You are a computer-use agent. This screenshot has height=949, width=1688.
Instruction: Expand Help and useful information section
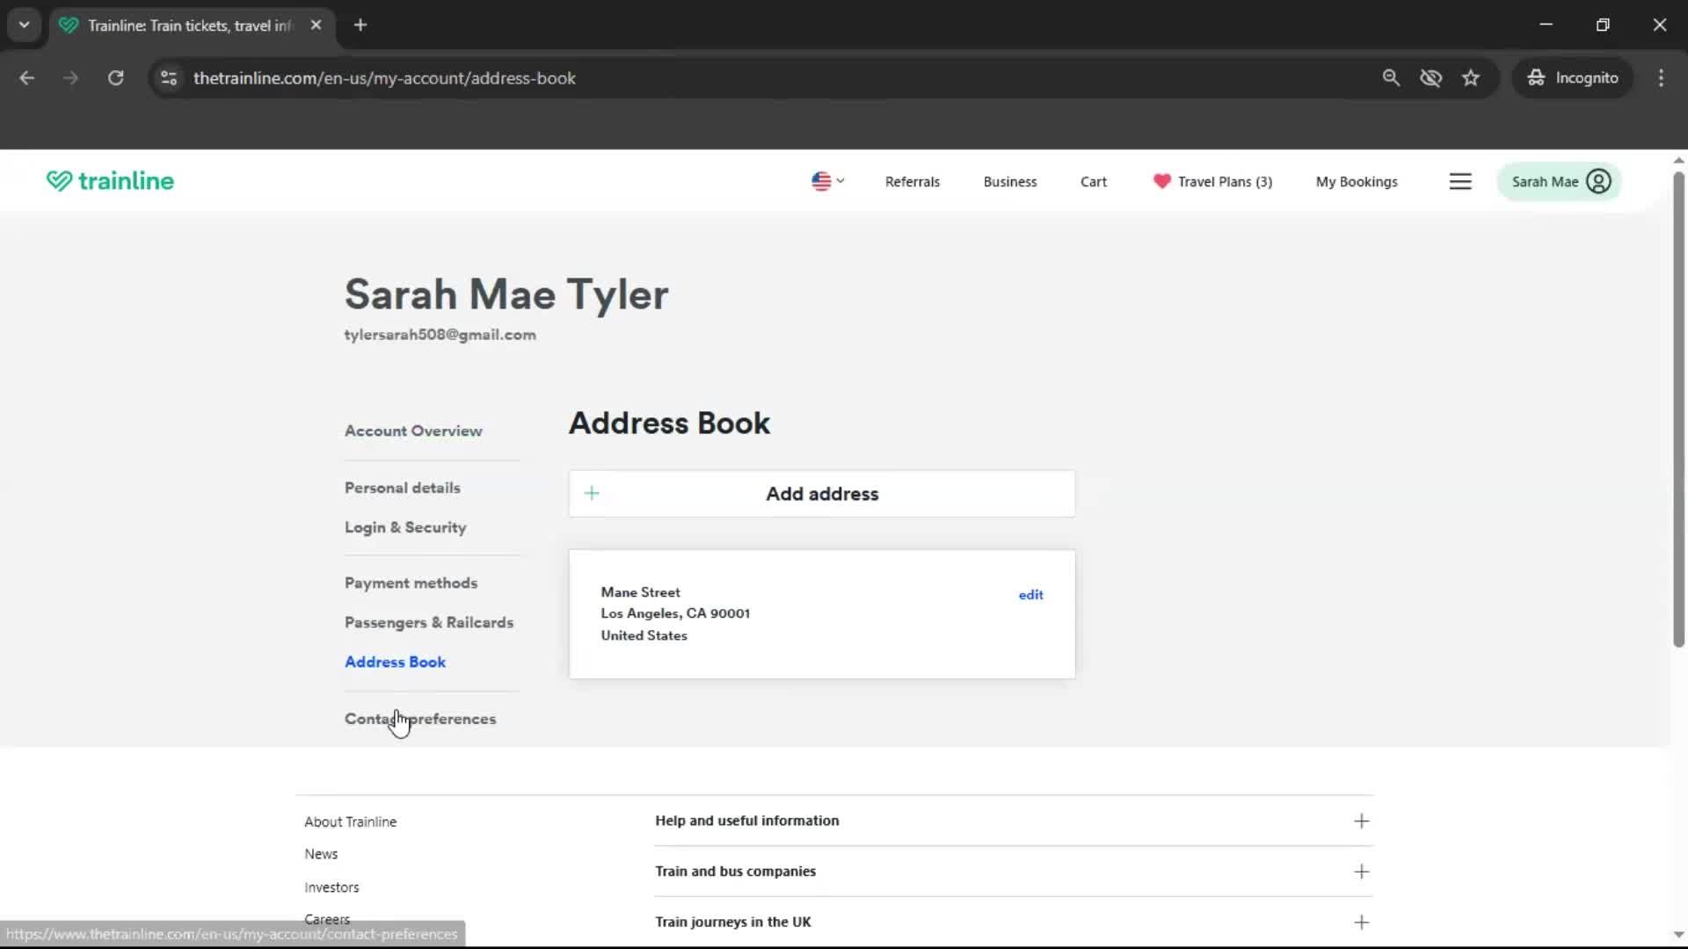[1361, 821]
